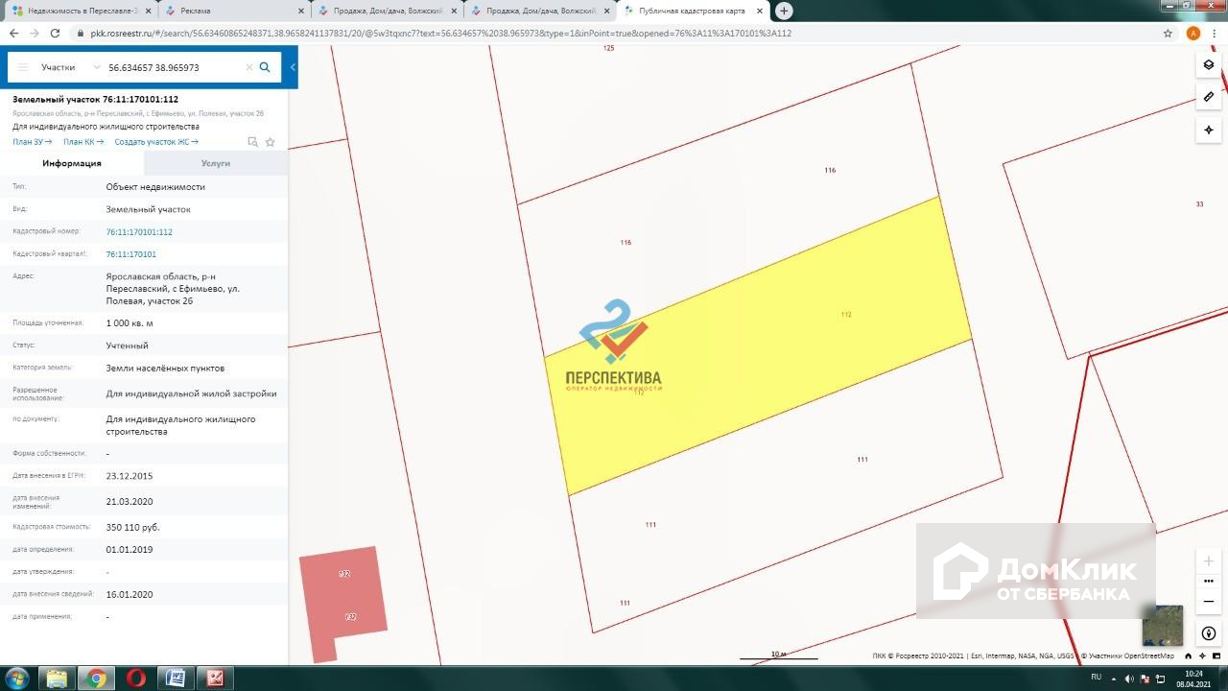This screenshot has width=1228, height=691.
Task: Run search with magnifier icon
Action: click(265, 67)
